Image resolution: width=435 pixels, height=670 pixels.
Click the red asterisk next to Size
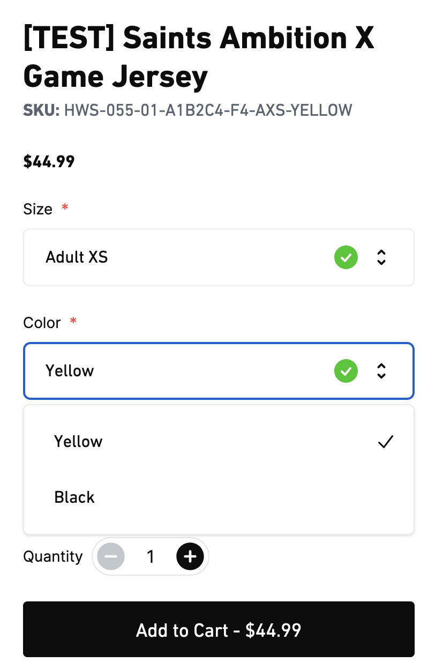[65, 208]
